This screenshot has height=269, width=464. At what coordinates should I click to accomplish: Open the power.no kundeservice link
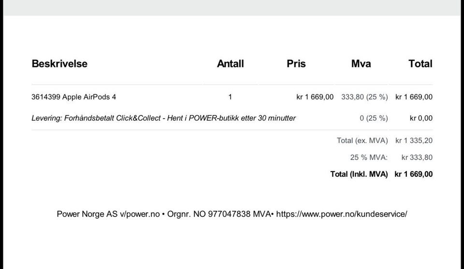tap(342, 214)
